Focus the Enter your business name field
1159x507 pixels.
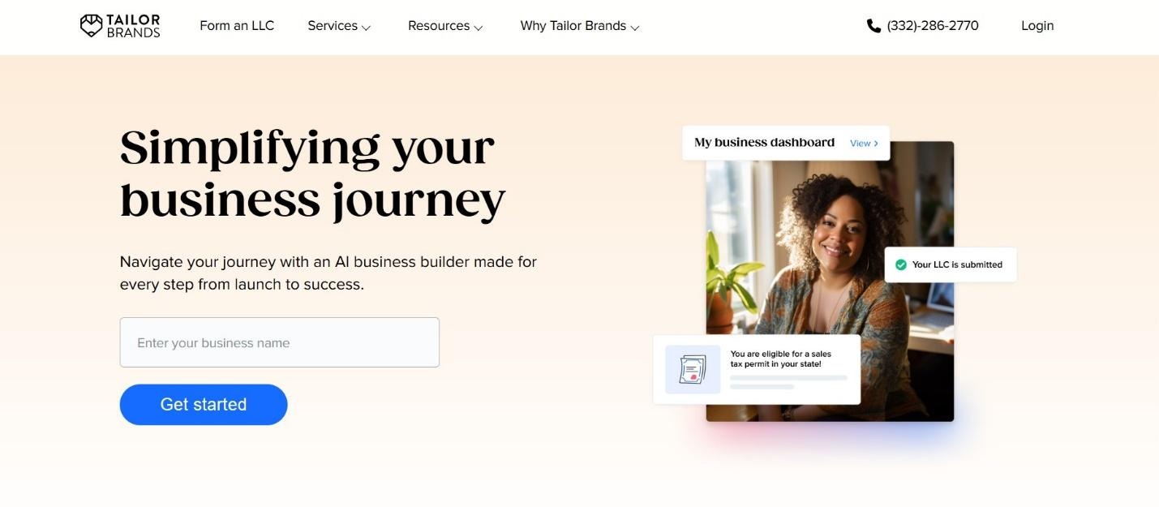tap(280, 342)
